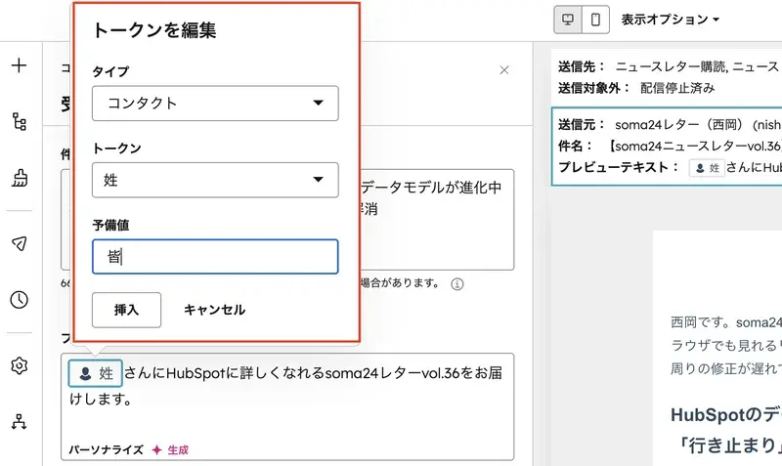The height and width of the screenshot is (466, 782).
Task: Click the 姓 token in プレビューテキスト row
Action: tap(707, 168)
